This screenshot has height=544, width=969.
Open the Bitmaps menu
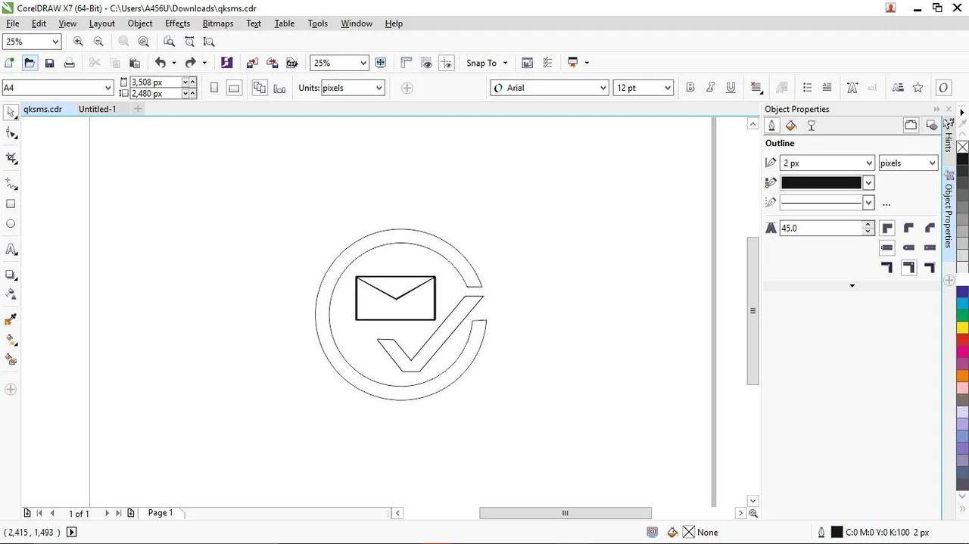218,23
